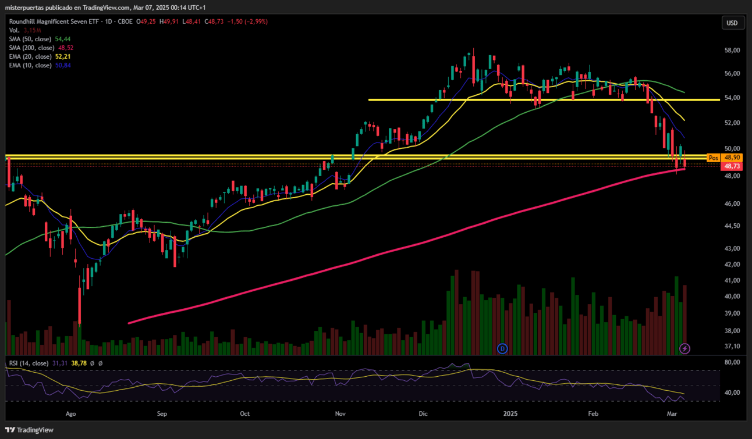752x439 pixels.
Task: Click the RSI value 31,31
Action: click(60, 363)
